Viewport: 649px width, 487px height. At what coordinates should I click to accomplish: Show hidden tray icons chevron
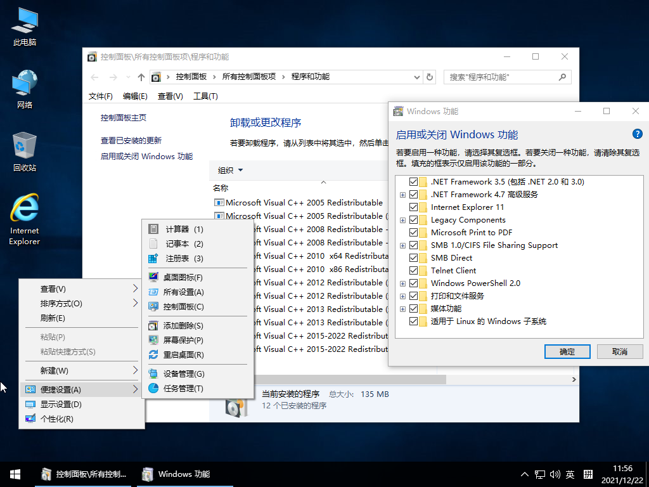click(x=524, y=474)
